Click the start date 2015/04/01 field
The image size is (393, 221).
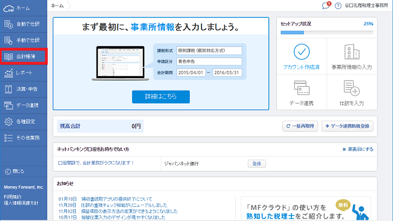(x=191, y=73)
